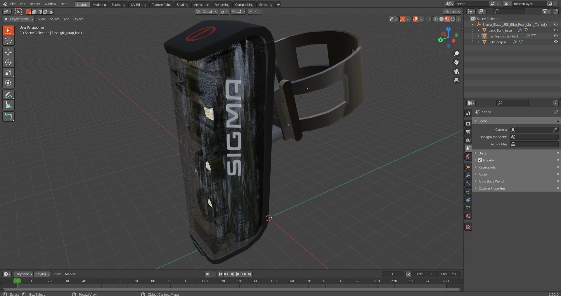Jump to the timeline start

(x=220, y=274)
